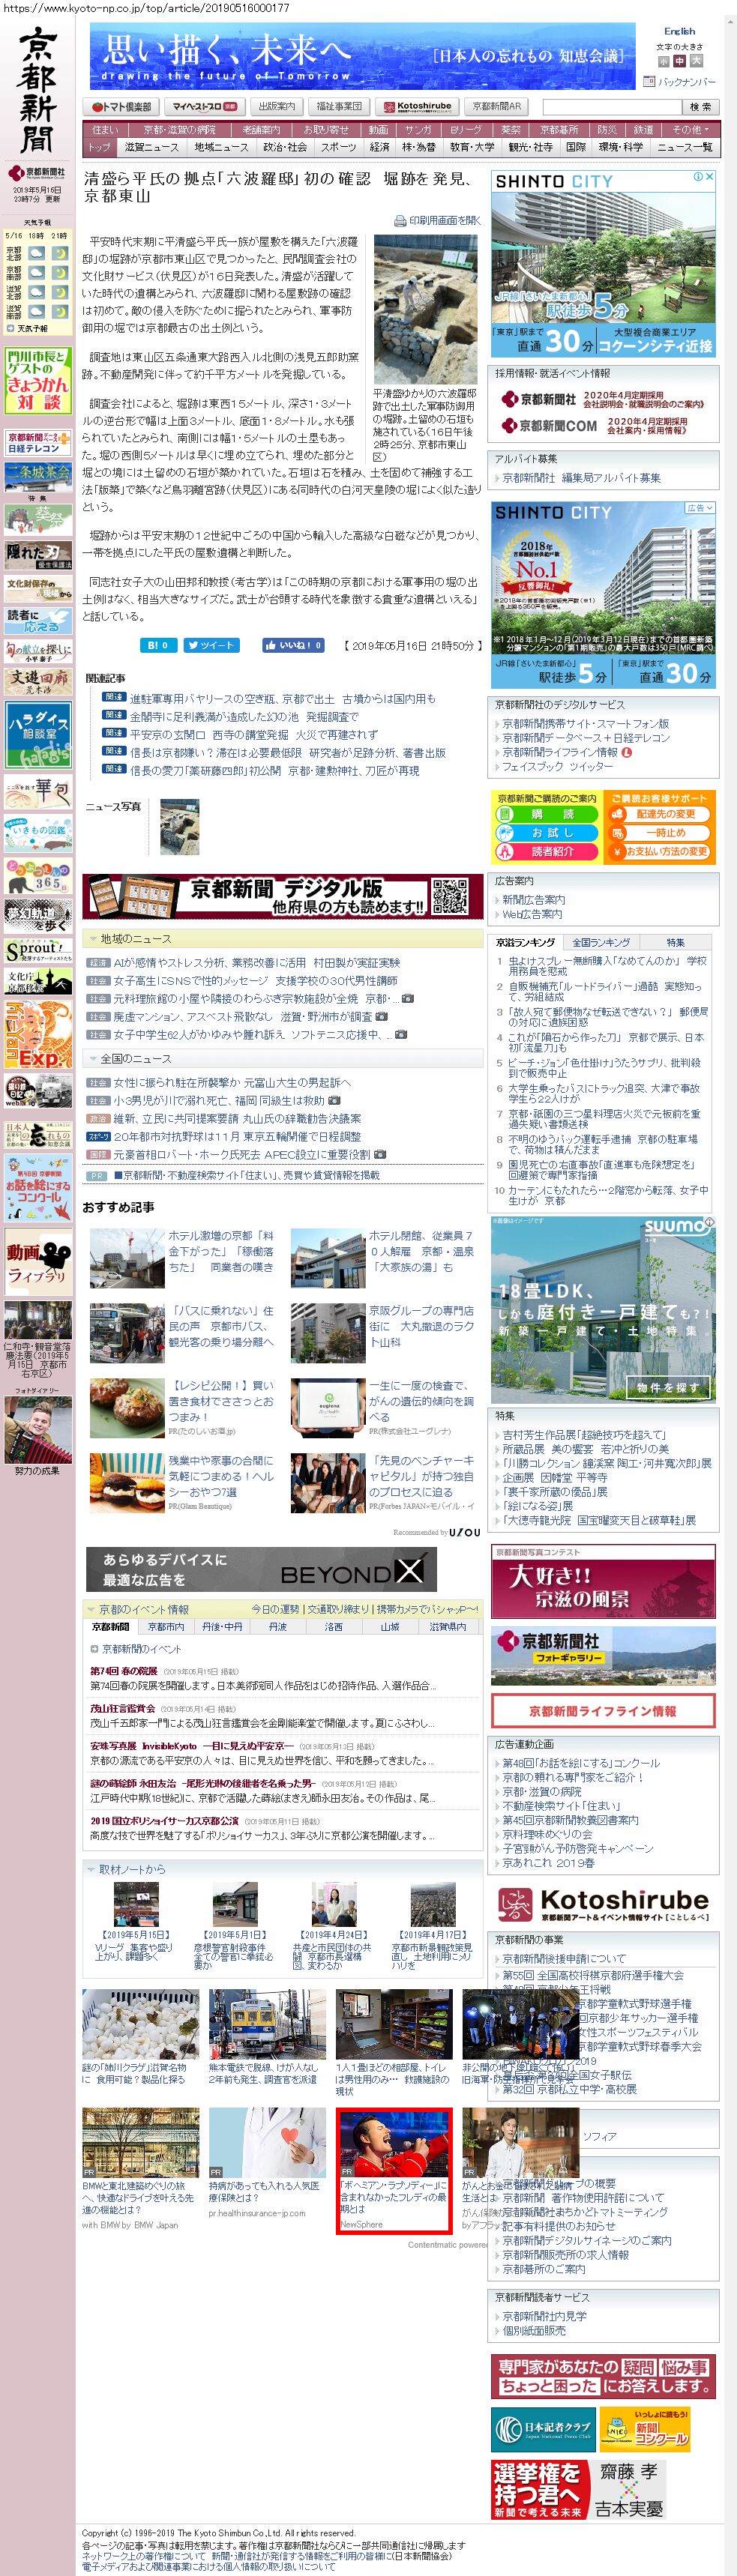Click the QR code on digital edition banner

coord(450,896)
